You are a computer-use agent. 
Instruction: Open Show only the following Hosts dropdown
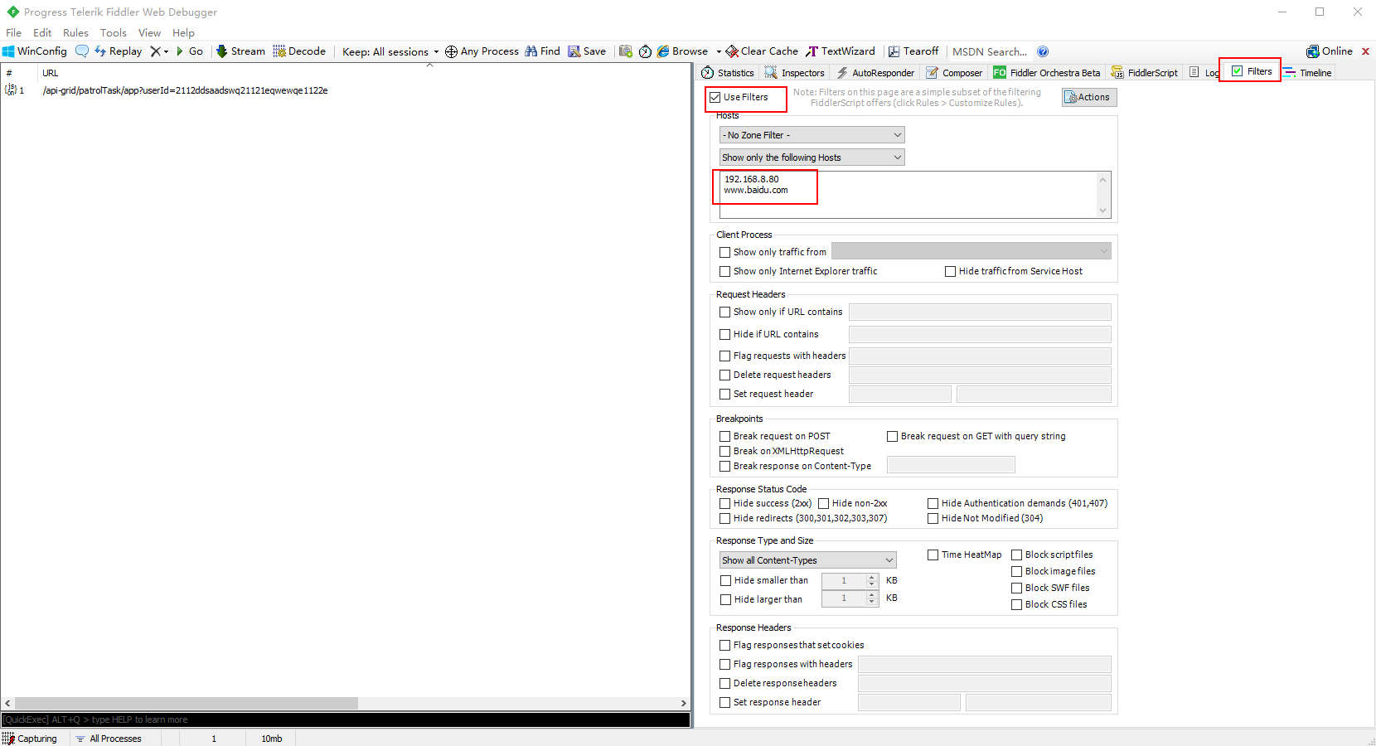pyautogui.click(x=812, y=157)
